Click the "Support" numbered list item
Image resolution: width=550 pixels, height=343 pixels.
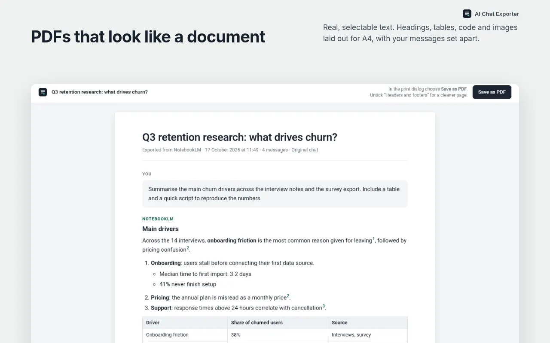[238, 308]
